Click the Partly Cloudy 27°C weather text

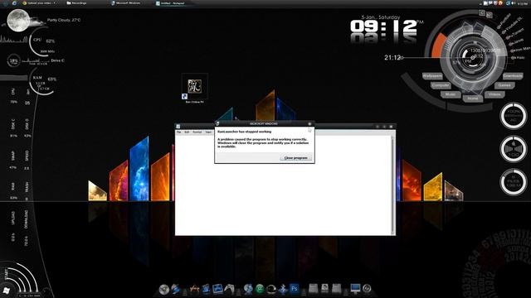(64, 20)
